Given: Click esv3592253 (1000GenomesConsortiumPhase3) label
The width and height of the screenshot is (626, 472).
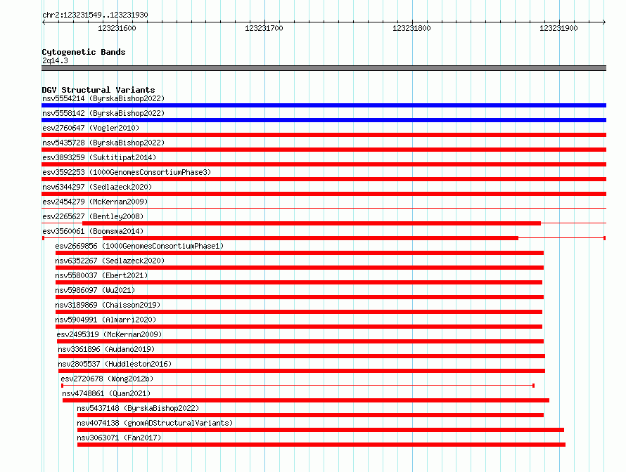Looking at the screenshot, I should pyautogui.click(x=127, y=172).
